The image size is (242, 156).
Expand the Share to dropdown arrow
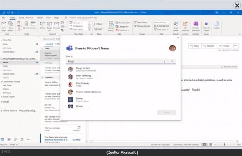tap(172, 61)
